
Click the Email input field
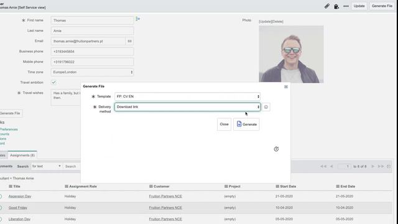pyautogui.click(x=88, y=41)
